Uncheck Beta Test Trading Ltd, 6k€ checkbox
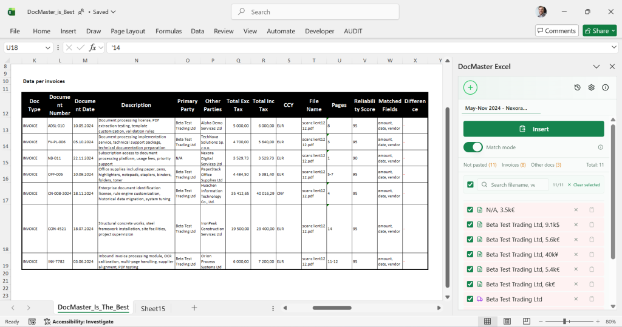 pos(470,284)
